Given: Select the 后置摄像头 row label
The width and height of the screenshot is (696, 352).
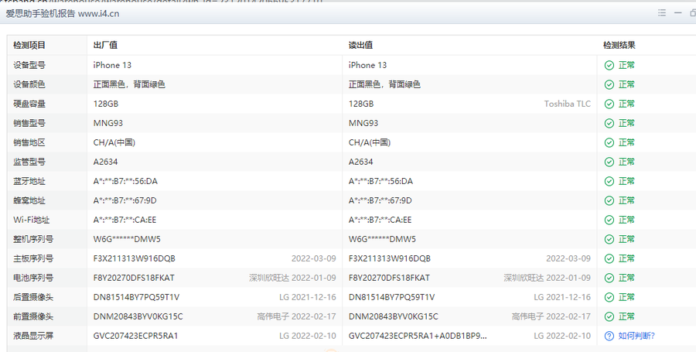Looking at the screenshot, I should pos(33,297).
